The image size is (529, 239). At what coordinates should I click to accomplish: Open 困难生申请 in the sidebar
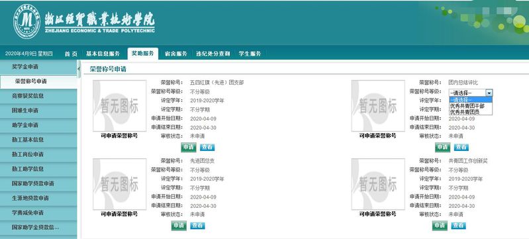(38, 111)
